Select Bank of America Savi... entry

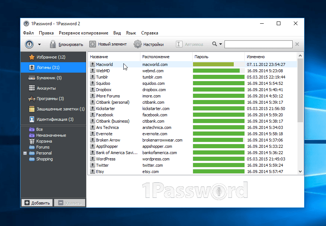coord(193,153)
